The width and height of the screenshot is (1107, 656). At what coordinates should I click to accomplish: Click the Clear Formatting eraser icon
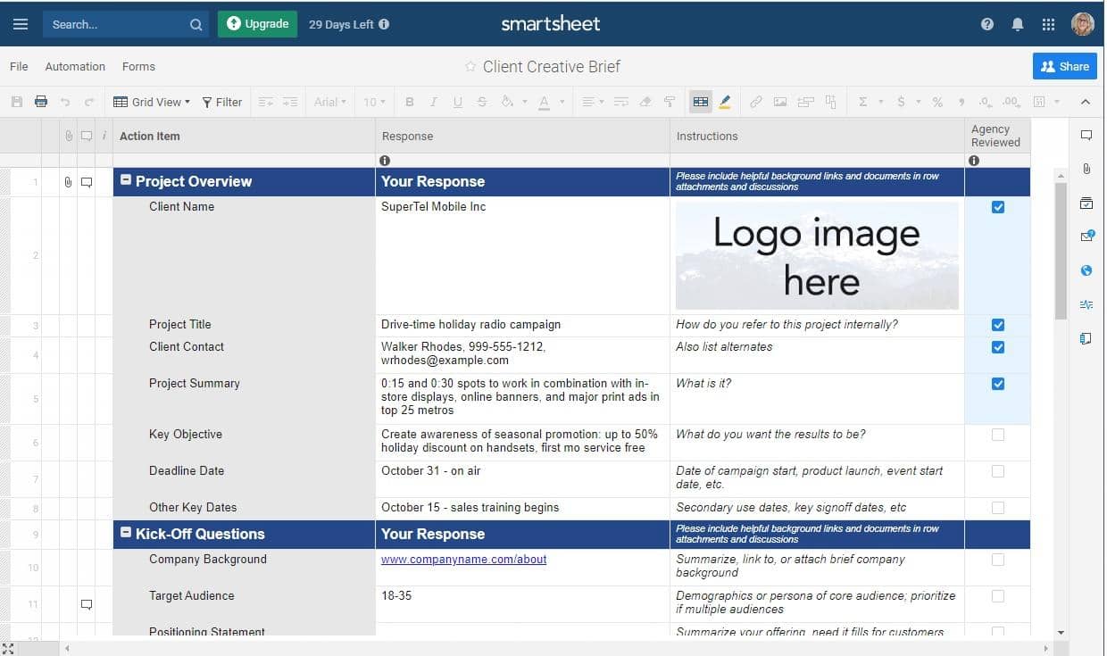(645, 102)
